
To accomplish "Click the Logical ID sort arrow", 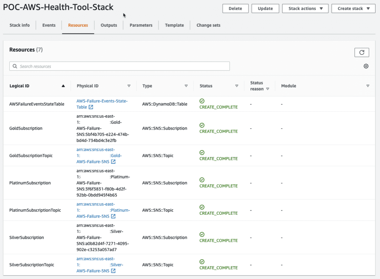I will 63,86.
